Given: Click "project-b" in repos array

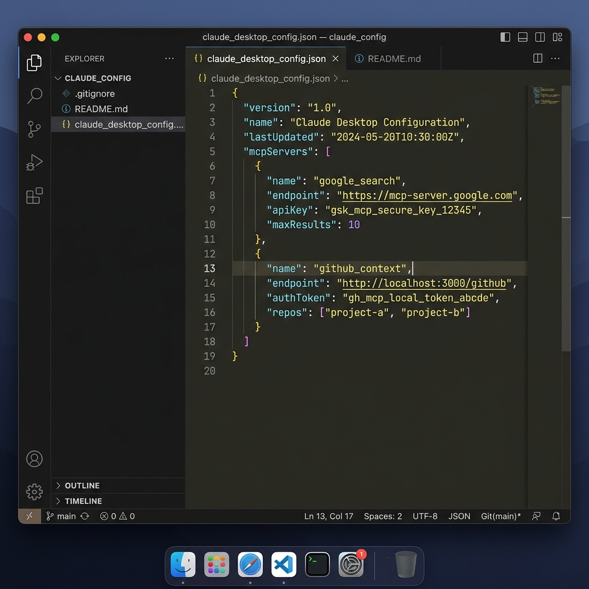Looking at the screenshot, I should [x=433, y=312].
